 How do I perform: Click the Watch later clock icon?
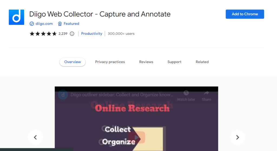coord(186,93)
